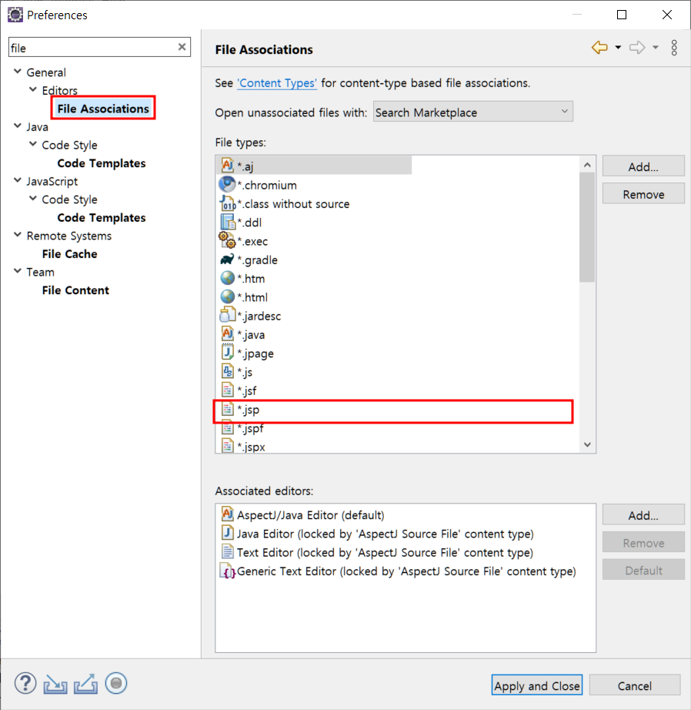Image resolution: width=691 pixels, height=710 pixels.
Task: Click the forward navigation arrow
Action: (637, 47)
